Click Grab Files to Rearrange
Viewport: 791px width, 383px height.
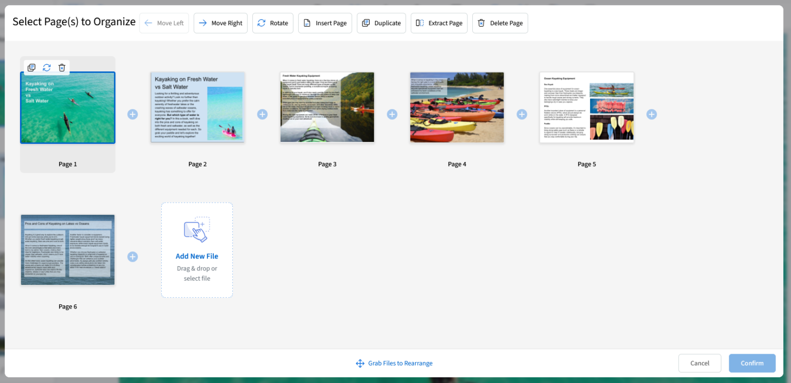(x=394, y=363)
